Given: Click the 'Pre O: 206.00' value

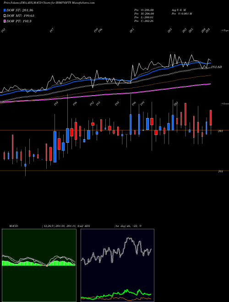Looking at the screenshot, I should click(x=144, y=10).
